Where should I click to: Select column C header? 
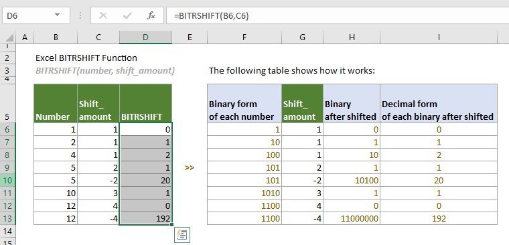(98, 37)
